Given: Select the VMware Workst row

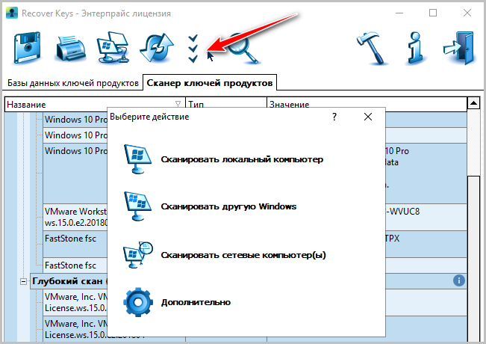Looking at the screenshot, I should (x=75, y=217).
